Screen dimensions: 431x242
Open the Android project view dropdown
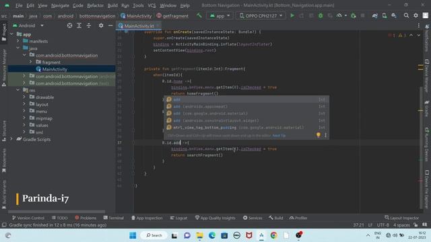[28, 26]
